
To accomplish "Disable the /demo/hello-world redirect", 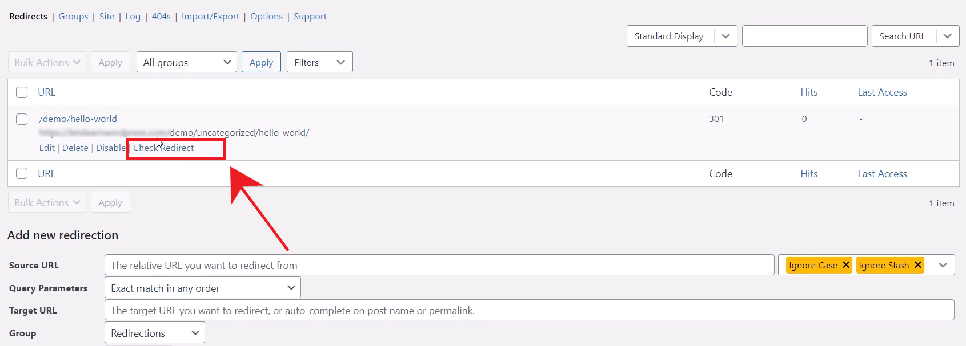I will [x=110, y=148].
